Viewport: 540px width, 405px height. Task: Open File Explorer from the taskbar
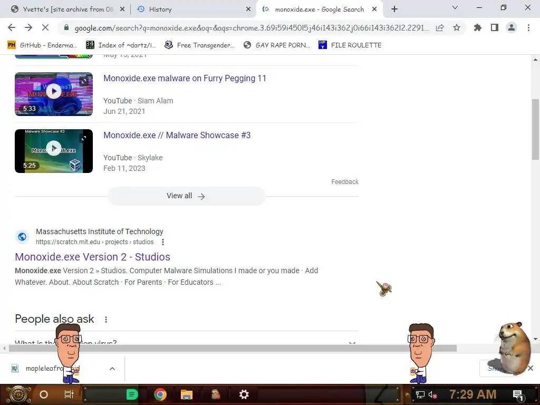click(186, 394)
